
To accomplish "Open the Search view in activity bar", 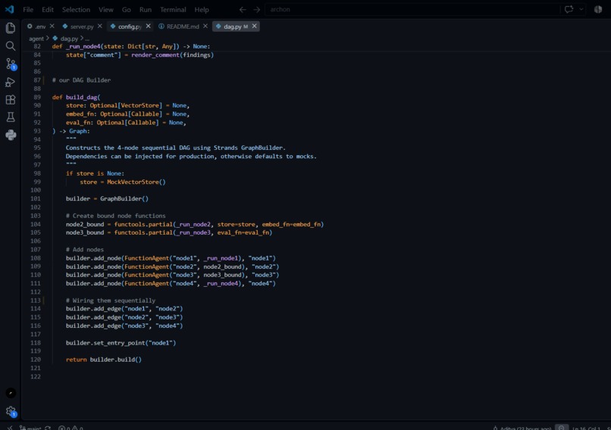I will coord(11,46).
